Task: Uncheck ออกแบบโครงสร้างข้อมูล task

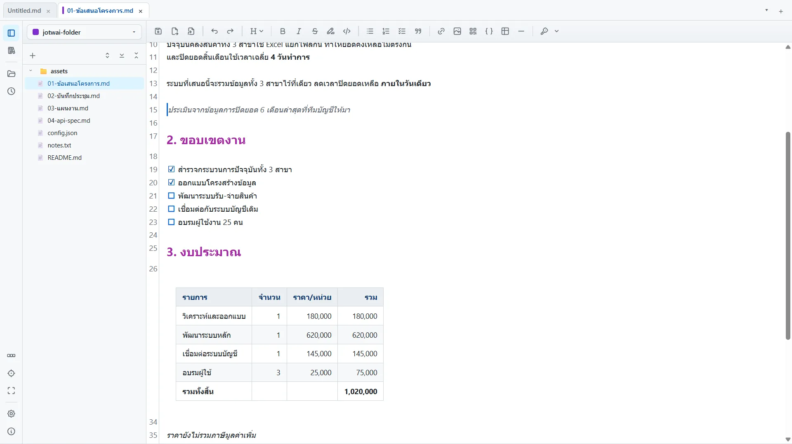Action: click(x=171, y=182)
